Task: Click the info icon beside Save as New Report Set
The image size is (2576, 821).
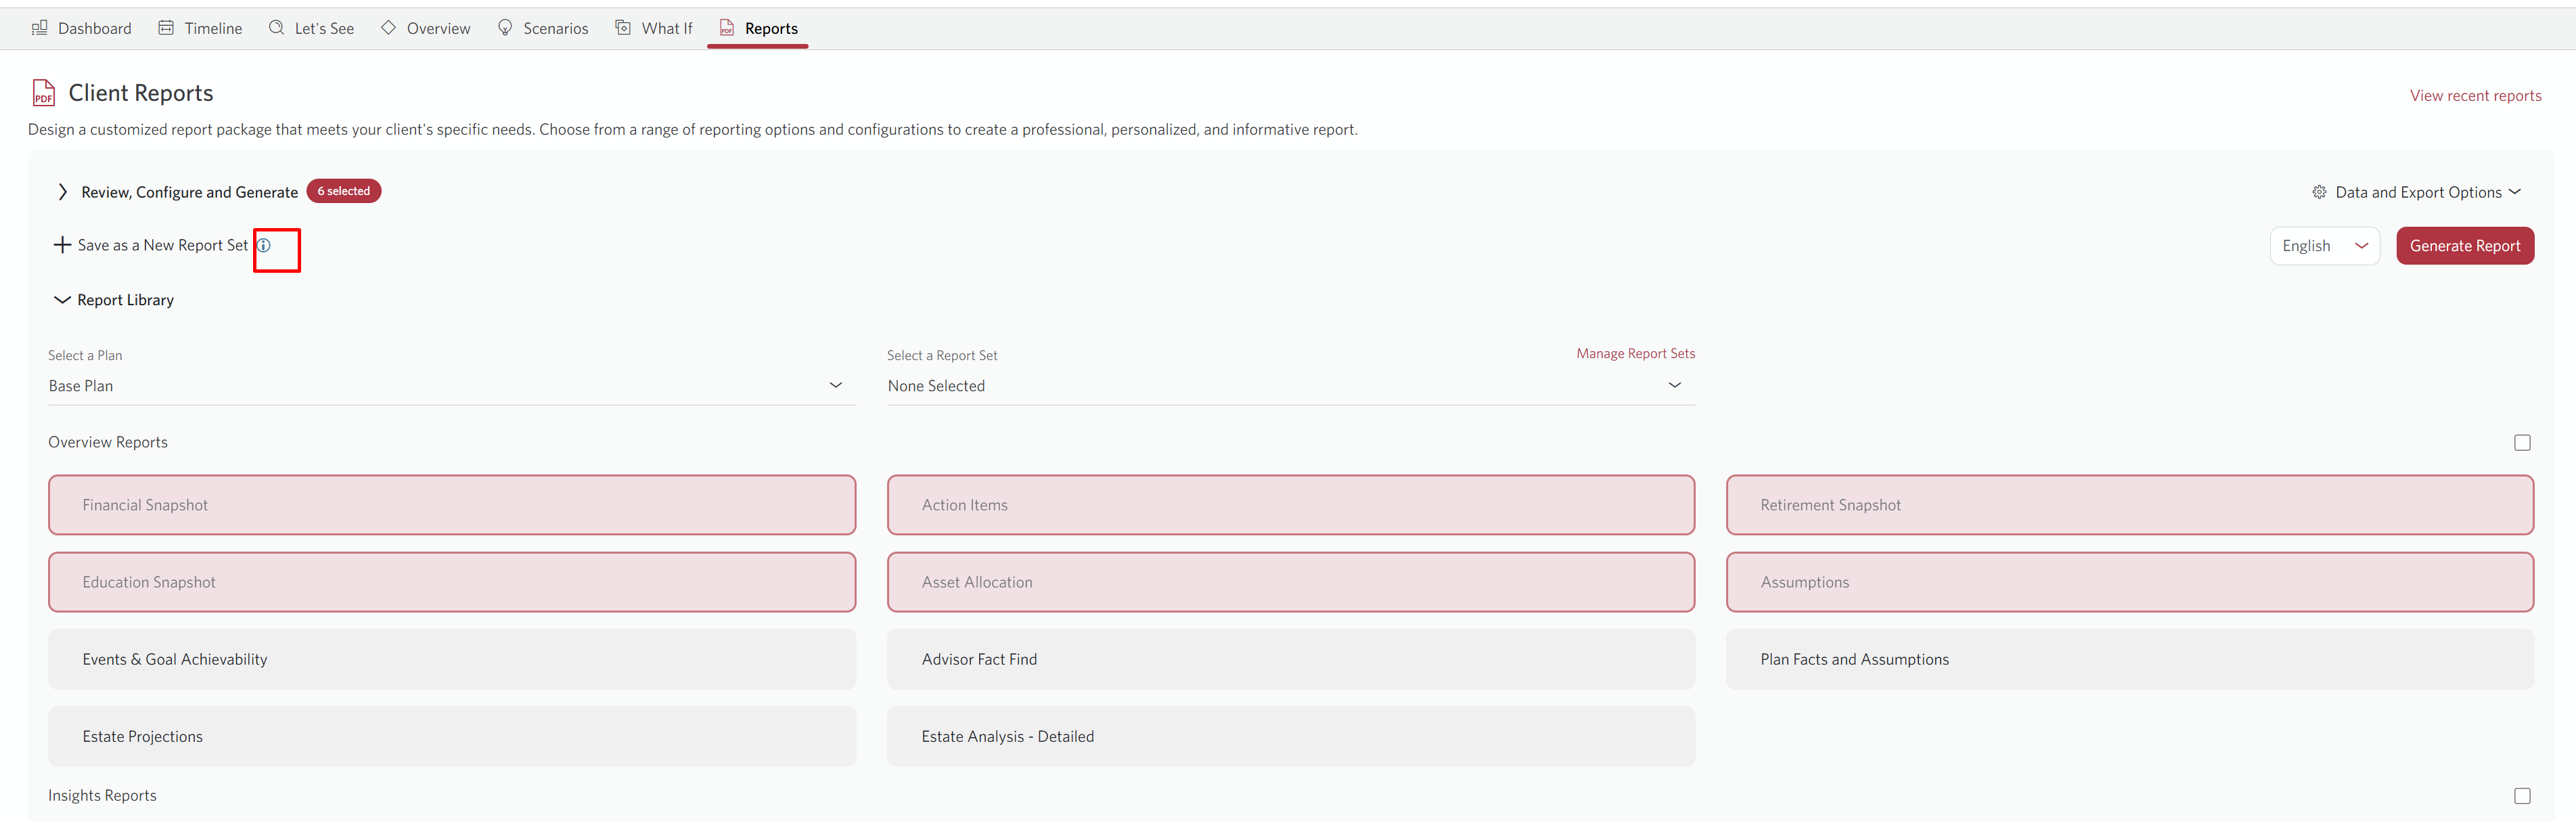Action: tap(264, 245)
